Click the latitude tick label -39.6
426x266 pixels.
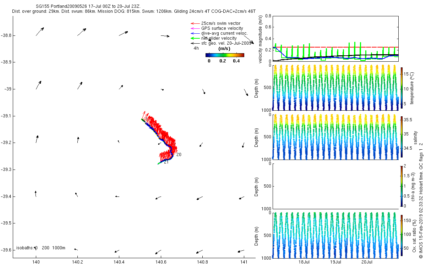6,250
